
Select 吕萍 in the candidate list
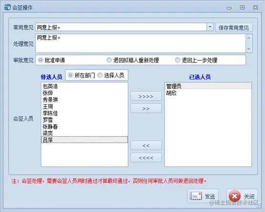(x=84, y=140)
